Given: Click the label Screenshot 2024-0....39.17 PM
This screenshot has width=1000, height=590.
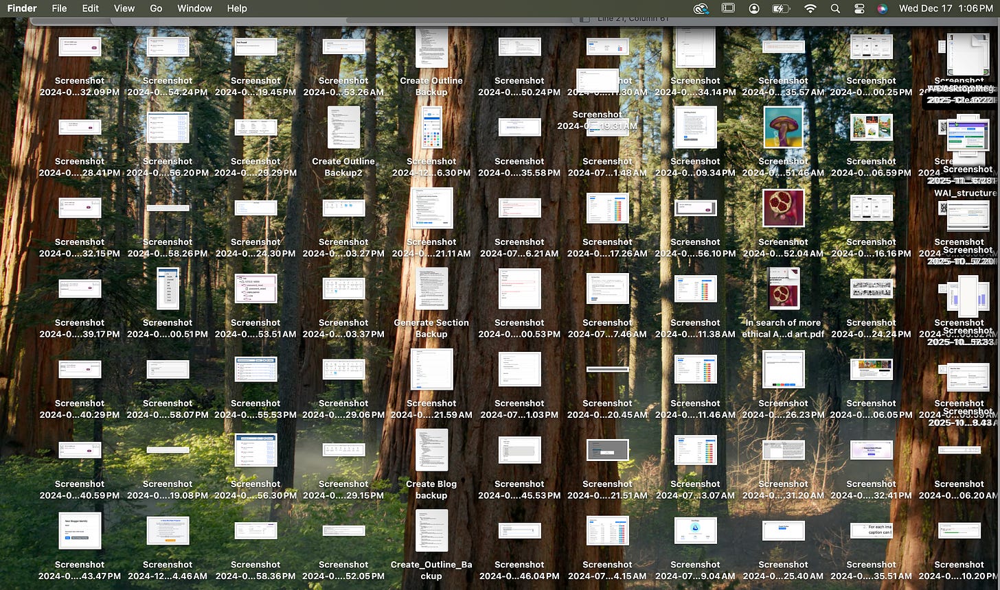Looking at the screenshot, I should [x=80, y=329].
